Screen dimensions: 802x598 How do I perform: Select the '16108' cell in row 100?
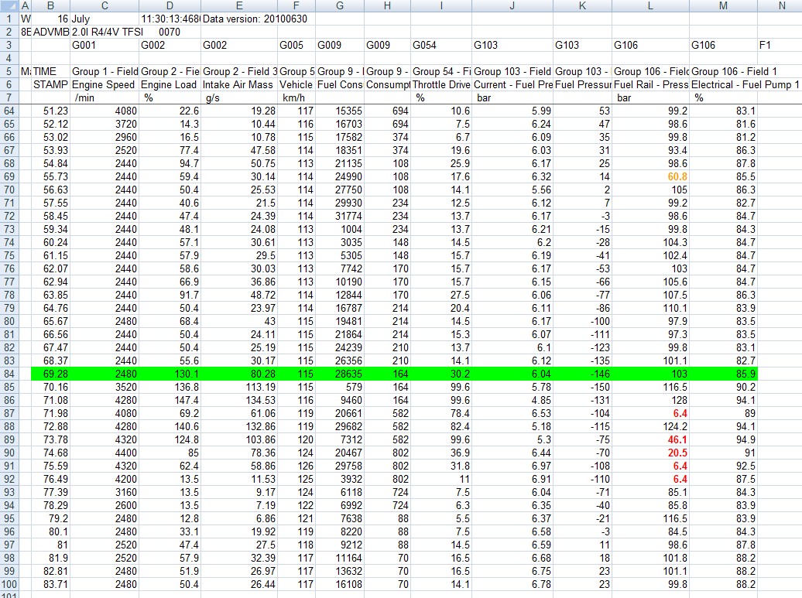point(340,584)
